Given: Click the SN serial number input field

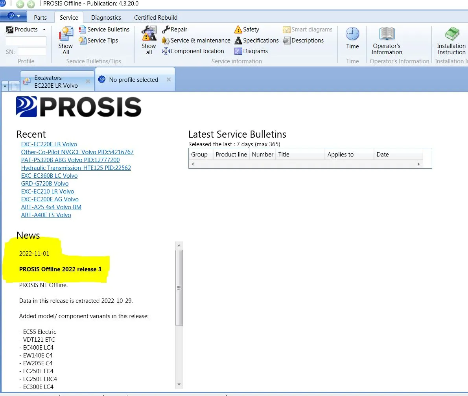Looking at the screenshot, I should tap(31, 52).
